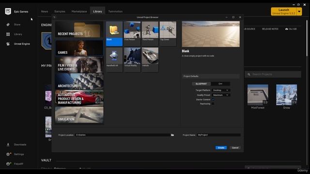Open the MistForest project thumbnail
310x174 pixels.
click(258, 95)
